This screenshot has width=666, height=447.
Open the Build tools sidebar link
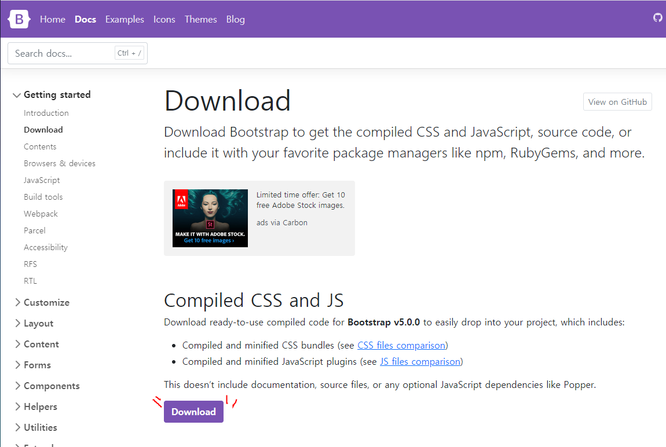pos(43,197)
